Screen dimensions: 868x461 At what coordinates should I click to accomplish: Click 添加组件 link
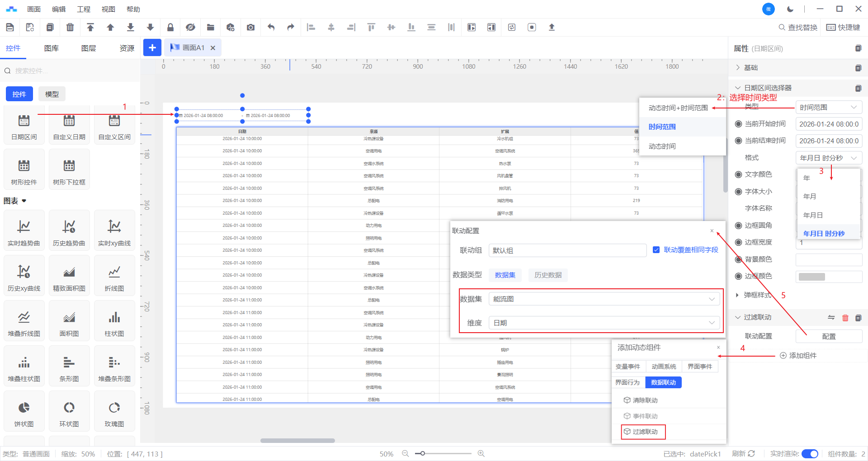click(798, 356)
